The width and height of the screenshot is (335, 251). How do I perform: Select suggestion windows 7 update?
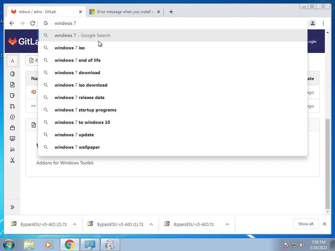point(173,135)
